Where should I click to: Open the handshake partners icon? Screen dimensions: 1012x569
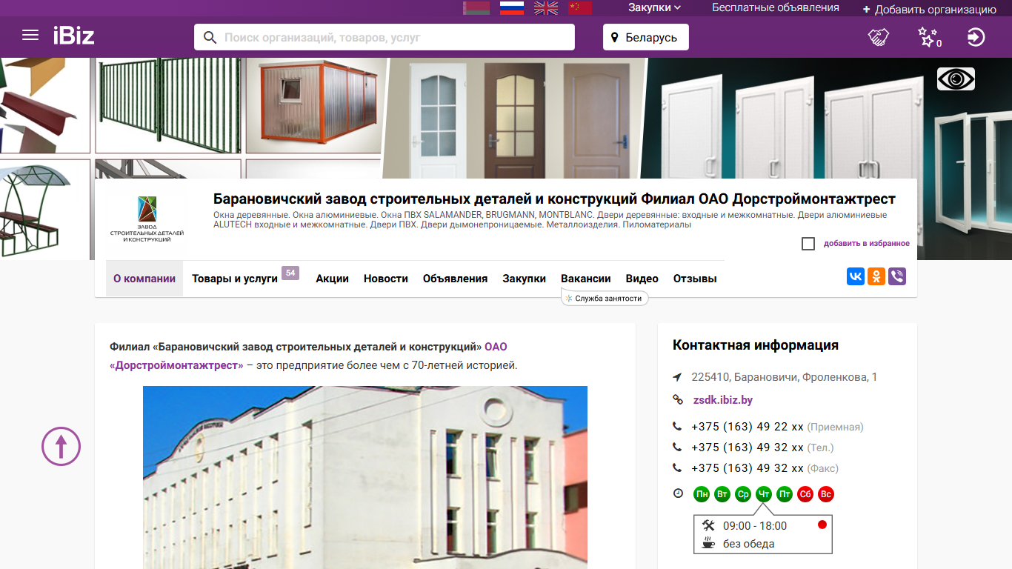tap(879, 37)
